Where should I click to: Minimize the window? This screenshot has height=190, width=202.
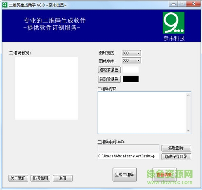173,4
